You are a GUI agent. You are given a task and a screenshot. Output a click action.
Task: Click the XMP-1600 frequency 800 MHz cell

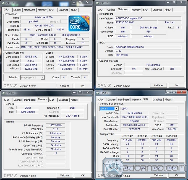tap(171, 140)
